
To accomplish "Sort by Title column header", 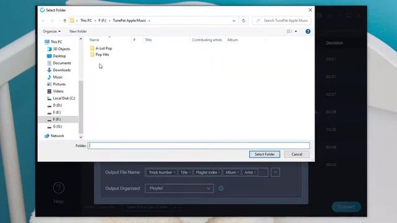I will tap(148, 40).
